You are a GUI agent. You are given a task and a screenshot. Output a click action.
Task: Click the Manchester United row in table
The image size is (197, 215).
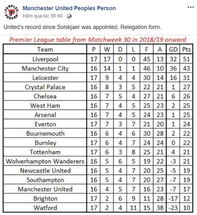pyautogui.click(x=45, y=189)
